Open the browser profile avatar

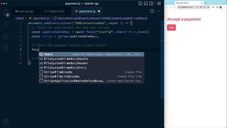click(x=221, y=7)
